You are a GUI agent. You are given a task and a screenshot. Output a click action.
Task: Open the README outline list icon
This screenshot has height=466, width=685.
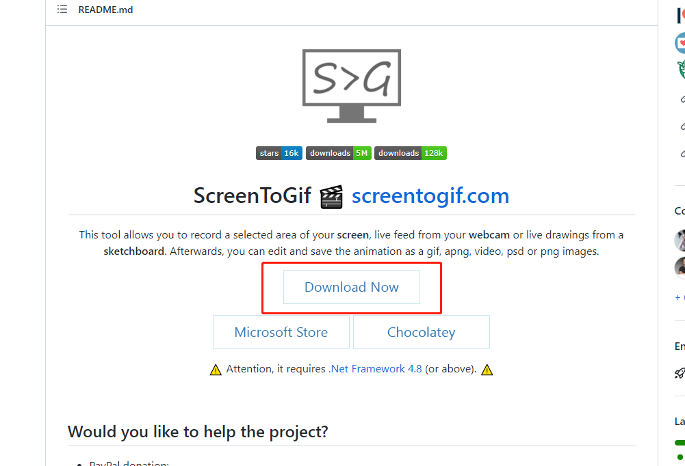62,9
